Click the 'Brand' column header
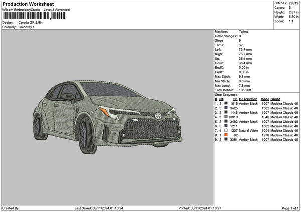Screen dimensions: 301x212 (275, 99)
